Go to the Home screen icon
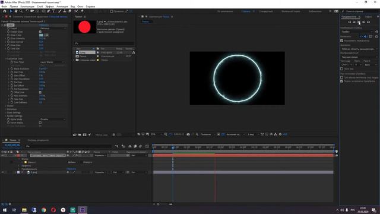380x214 pixels. click(5, 11)
